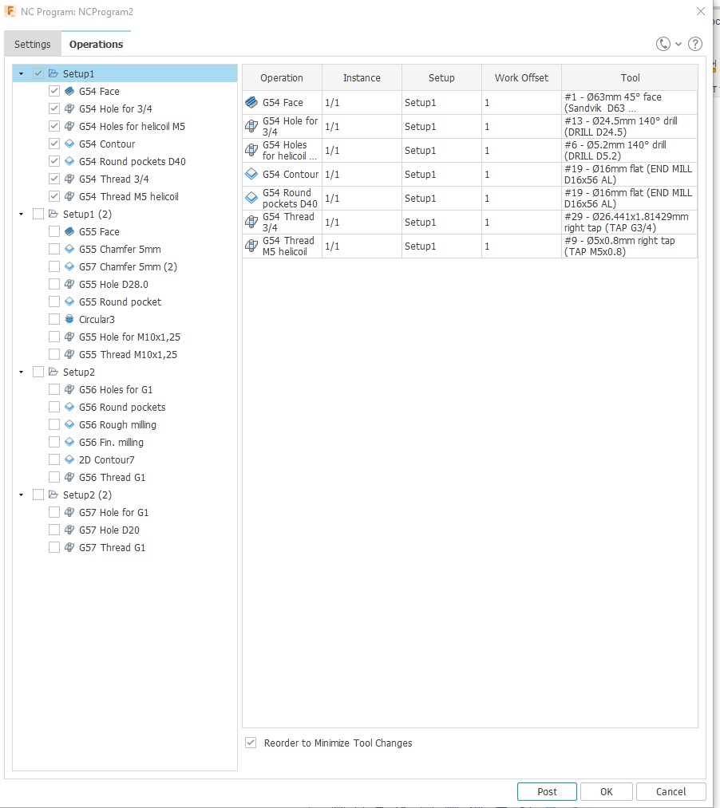This screenshot has height=808, width=720.
Task: Check the G56 Thread G1 operation
Action: (x=53, y=477)
